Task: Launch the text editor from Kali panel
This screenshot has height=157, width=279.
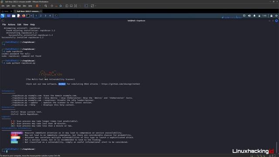Action: pos(18,16)
